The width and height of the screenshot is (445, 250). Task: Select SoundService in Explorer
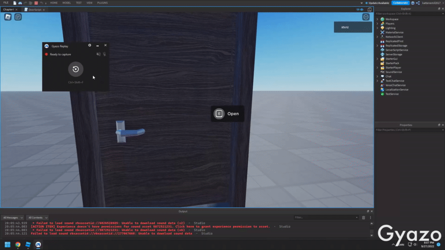[393, 72]
